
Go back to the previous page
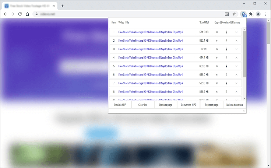click(5, 14)
